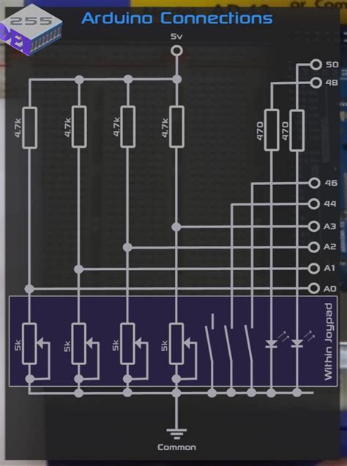Select the 4.7k resistor feeding the A2 line
This screenshot has width=347, height=466.
pos(128,127)
